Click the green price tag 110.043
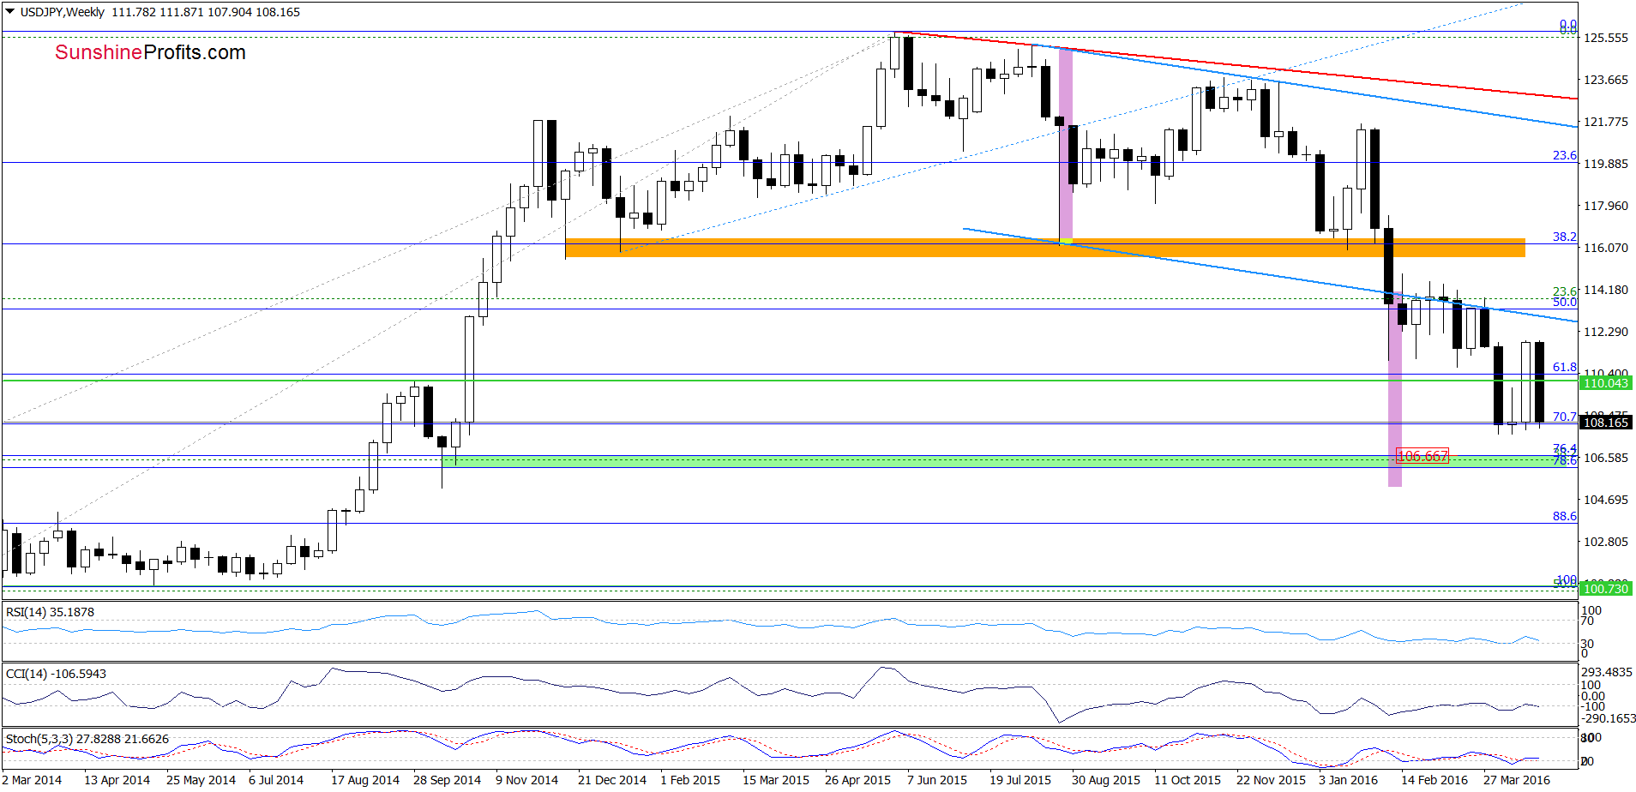Image resolution: width=1636 pixels, height=792 pixels. pos(1606,383)
